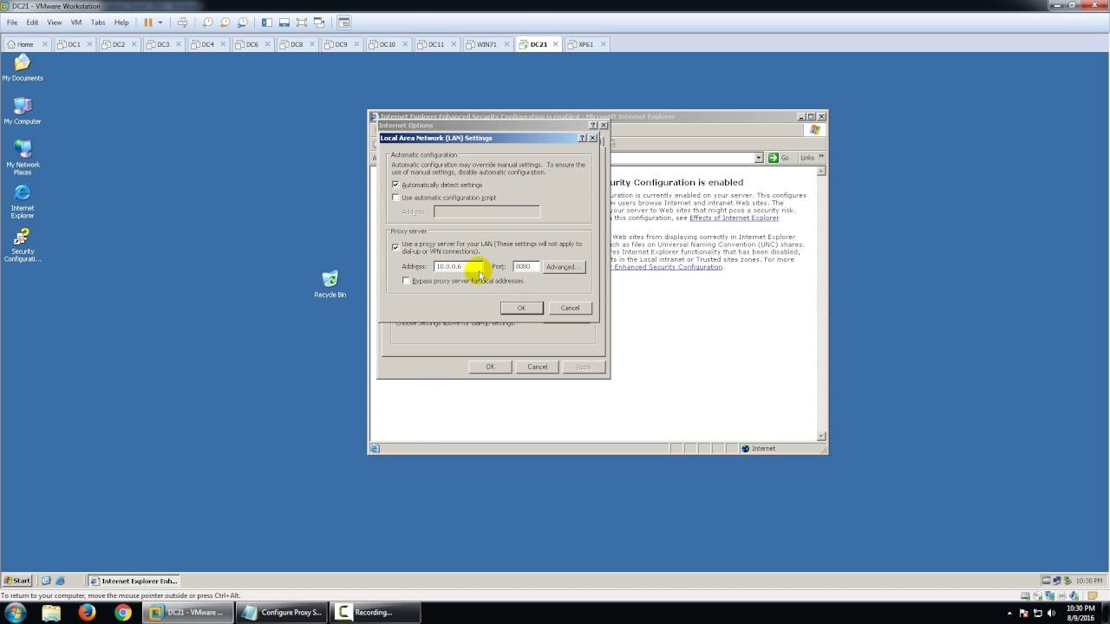Screen dimensions: 1110x624
Task: Click the Show Desktop quick launch icon
Action: 47,581
